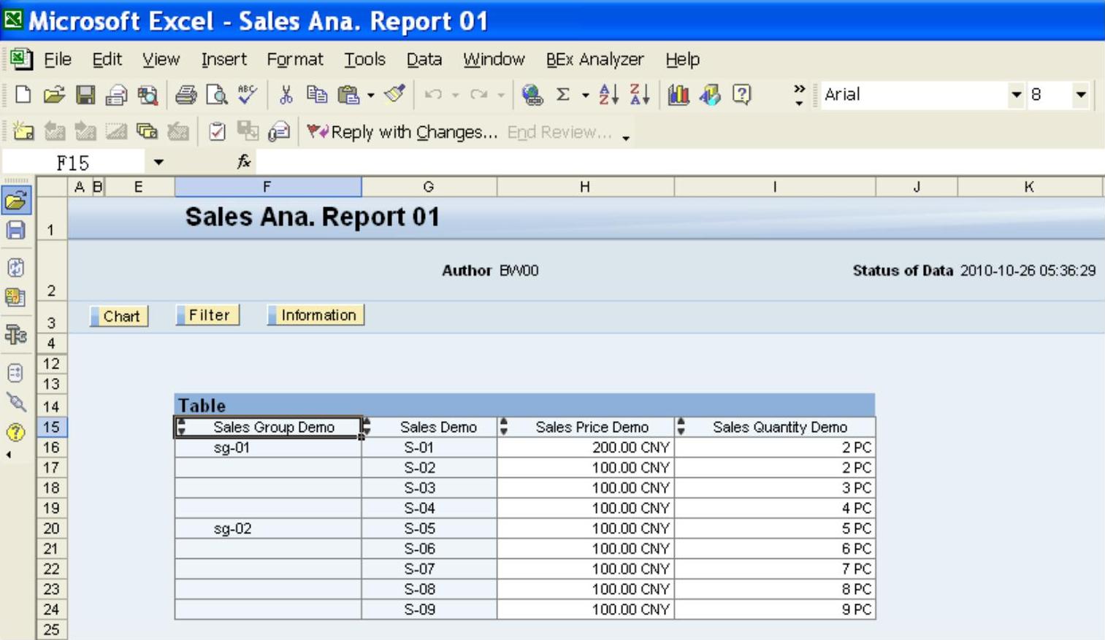Click the Print icon
The width and height of the screenshot is (1105, 640).
(x=186, y=94)
